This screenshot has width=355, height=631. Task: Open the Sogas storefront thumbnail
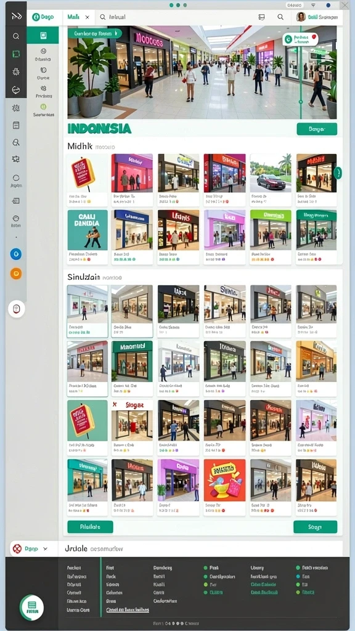pyautogui.click(x=132, y=420)
